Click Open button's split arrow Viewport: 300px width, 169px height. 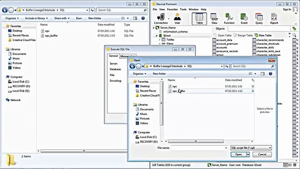point(248,154)
